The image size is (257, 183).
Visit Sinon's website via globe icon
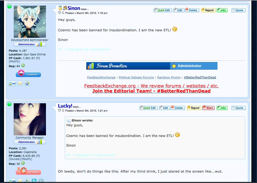(27, 83)
